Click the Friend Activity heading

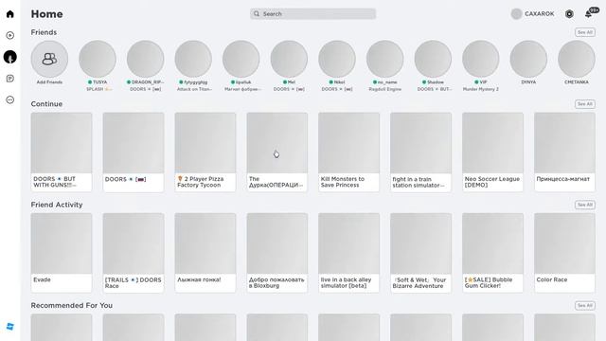[57, 205]
